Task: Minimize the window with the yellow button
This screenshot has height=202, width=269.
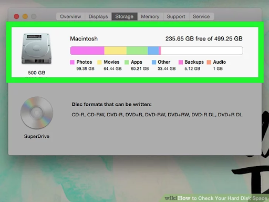Action: pos(25,16)
